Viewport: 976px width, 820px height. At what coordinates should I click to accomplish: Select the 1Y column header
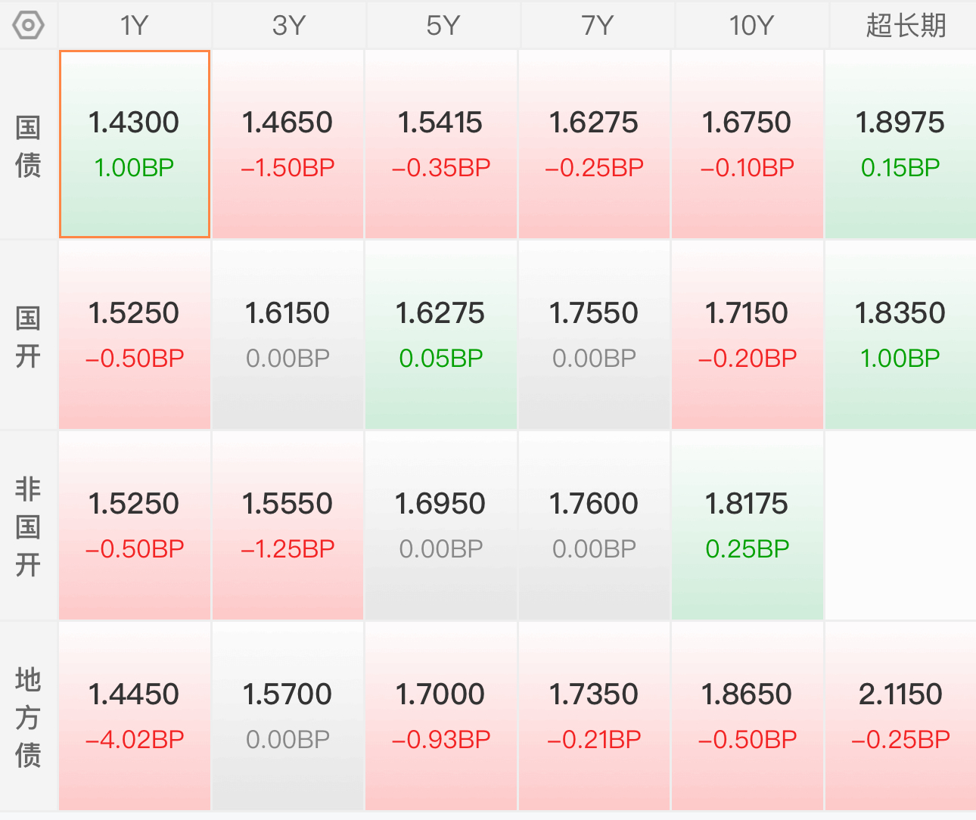coord(135,26)
